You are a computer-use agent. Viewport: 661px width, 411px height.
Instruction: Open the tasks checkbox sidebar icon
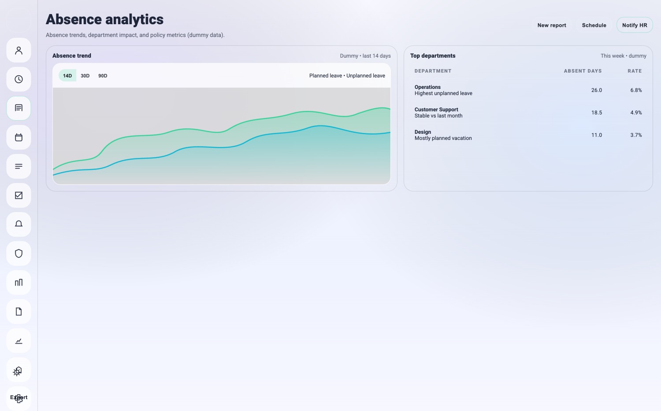pos(19,195)
